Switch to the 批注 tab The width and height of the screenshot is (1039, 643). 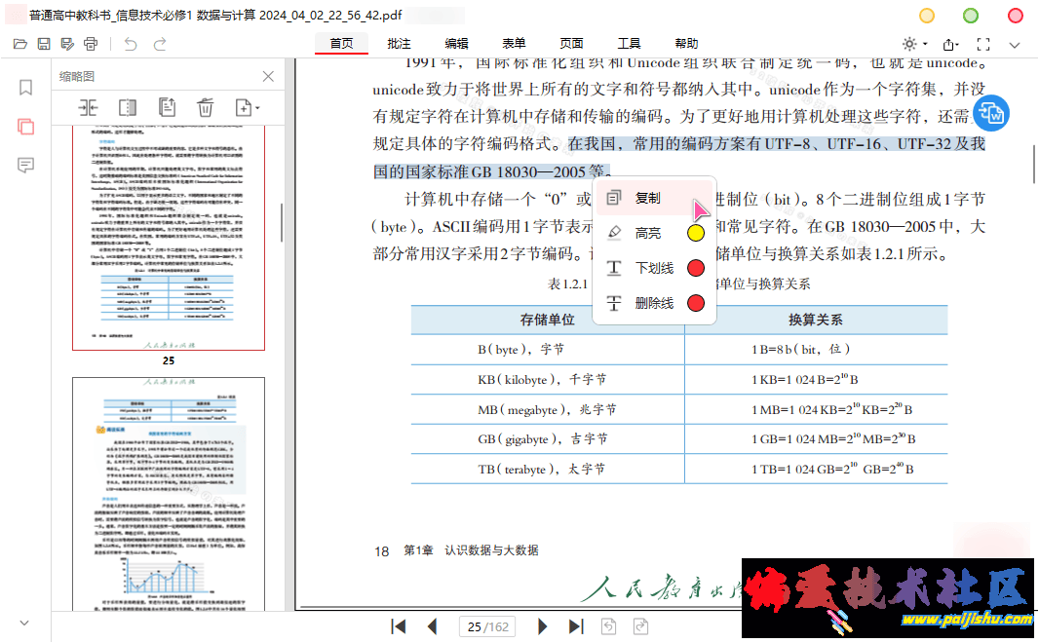pyautogui.click(x=399, y=44)
